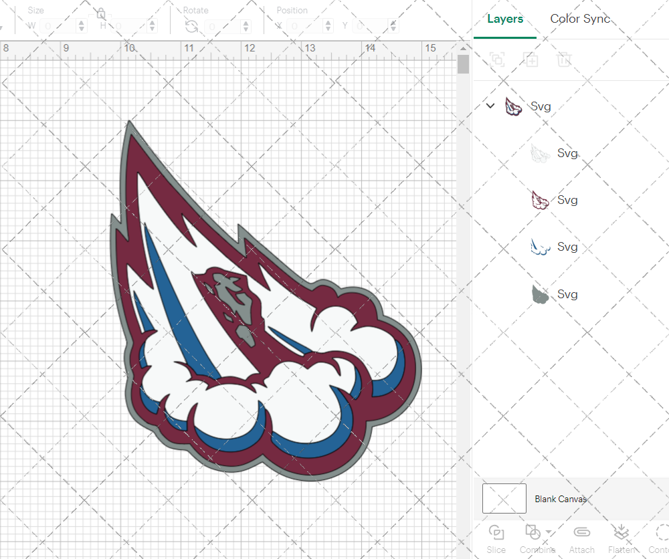Increase X position with stepper arrow
Viewport: 669px width, 559px height.
[x=328, y=22]
